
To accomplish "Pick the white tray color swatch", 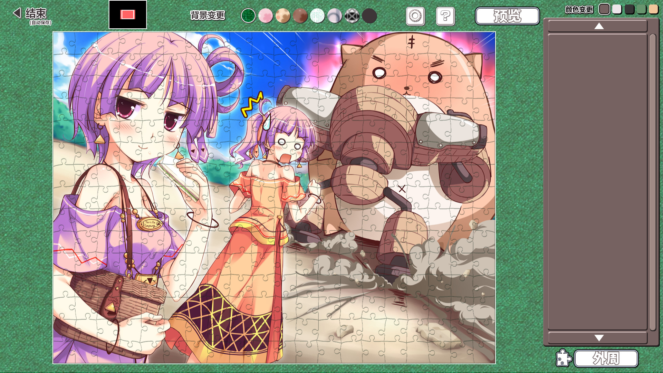I will [x=617, y=9].
